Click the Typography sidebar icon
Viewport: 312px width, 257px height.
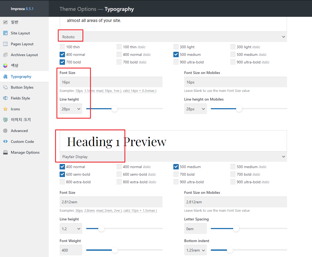(x=5, y=76)
